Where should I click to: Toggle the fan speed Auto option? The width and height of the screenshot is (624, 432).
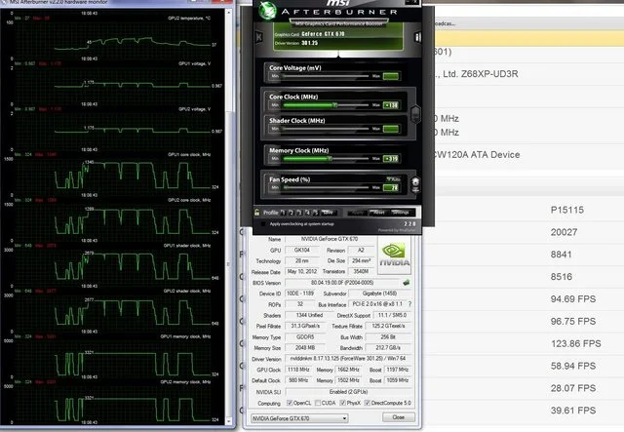pos(393,179)
